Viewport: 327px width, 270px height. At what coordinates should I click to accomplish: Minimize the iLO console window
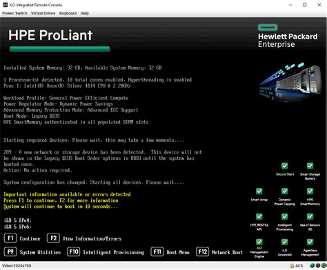pyautogui.click(x=290, y=5)
